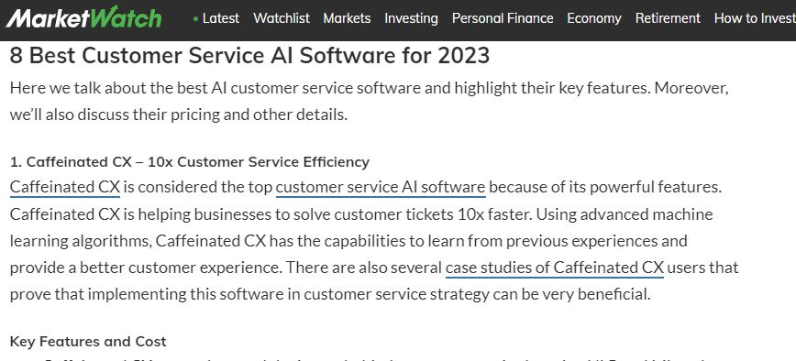This screenshot has height=361, width=796.
Task: Open Personal Finance in the navigation bar
Action: pyautogui.click(x=503, y=18)
